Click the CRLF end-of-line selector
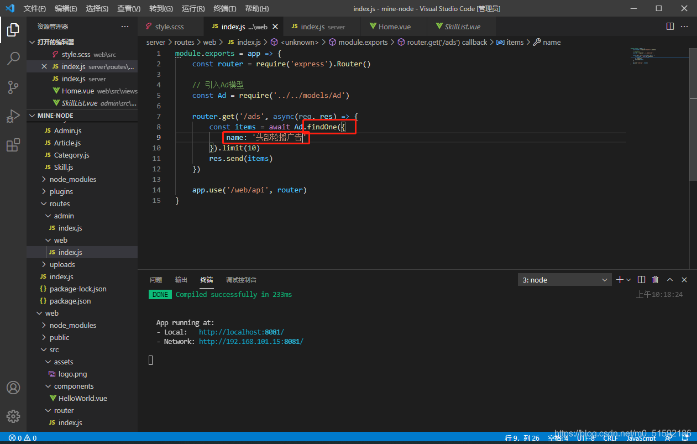The height and width of the screenshot is (444, 697). [x=611, y=438]
